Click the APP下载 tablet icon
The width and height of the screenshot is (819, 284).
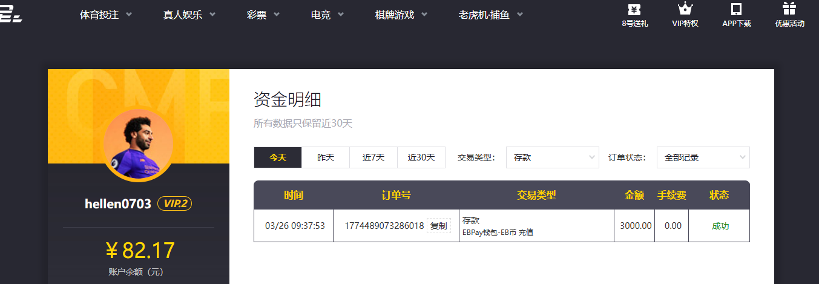[x=736, y=10]
